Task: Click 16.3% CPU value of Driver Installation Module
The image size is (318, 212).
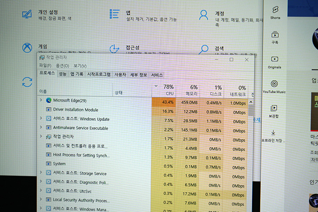Action: click(168, 111)
